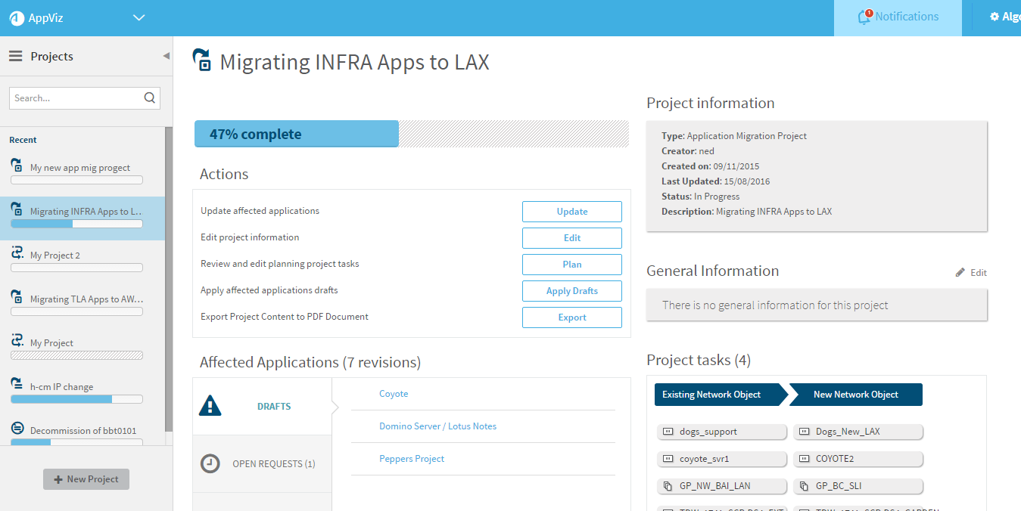Click the Export button

[571, 317]
